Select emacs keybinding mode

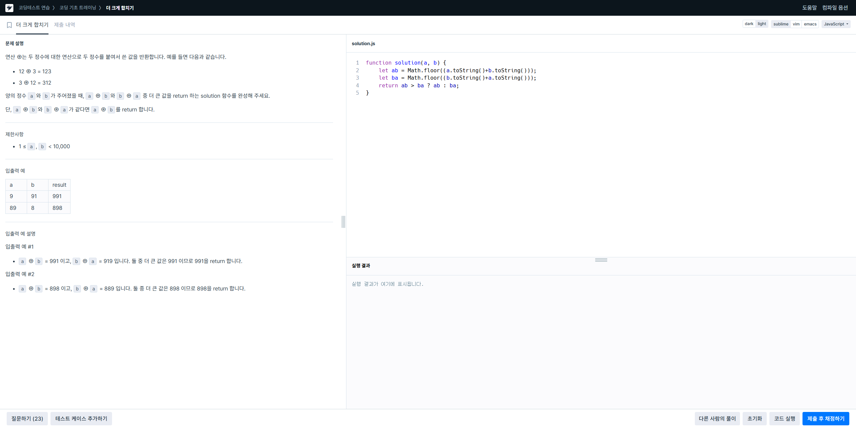coord(810,24)
